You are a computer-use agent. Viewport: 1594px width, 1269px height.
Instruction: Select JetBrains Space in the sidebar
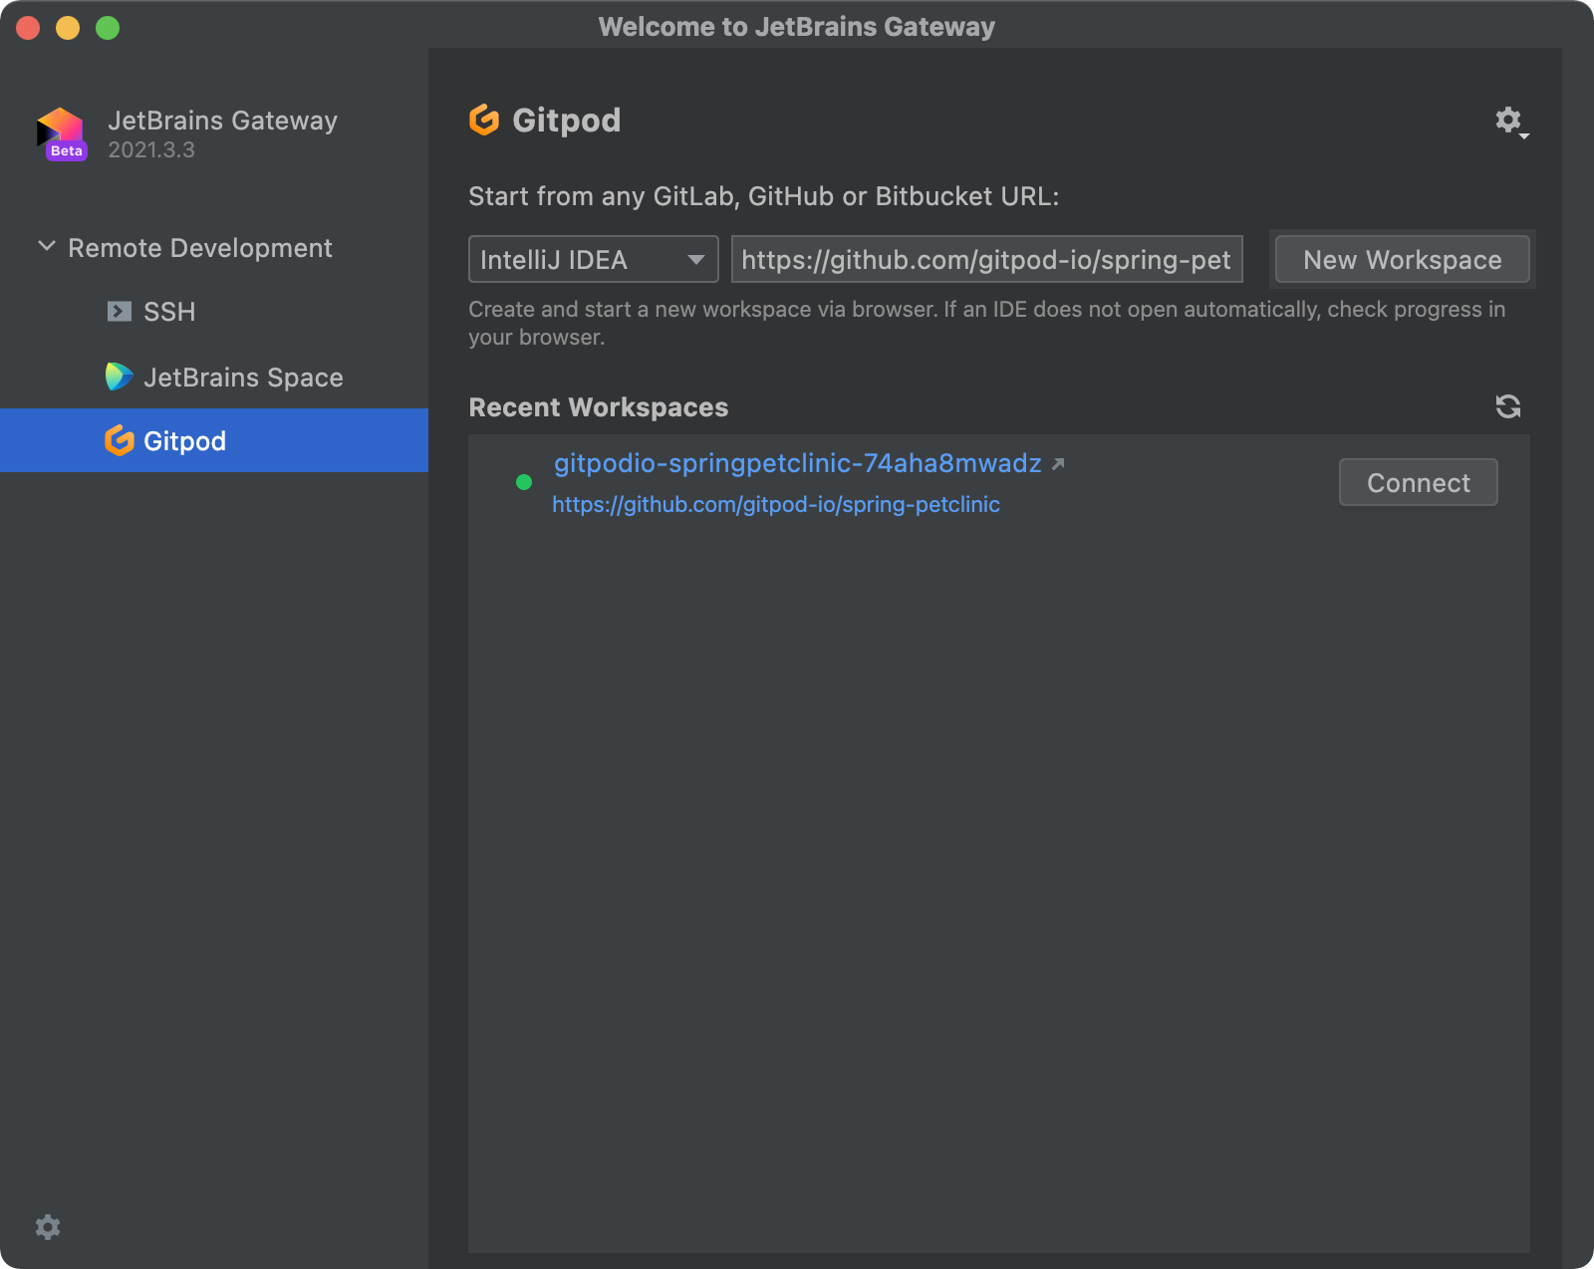coord(243,378)
